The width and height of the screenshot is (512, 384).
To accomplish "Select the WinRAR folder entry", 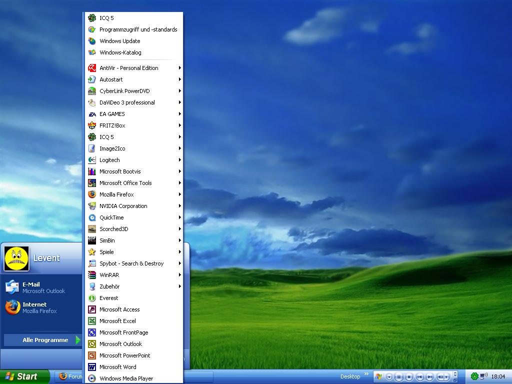I will point(134,275).
